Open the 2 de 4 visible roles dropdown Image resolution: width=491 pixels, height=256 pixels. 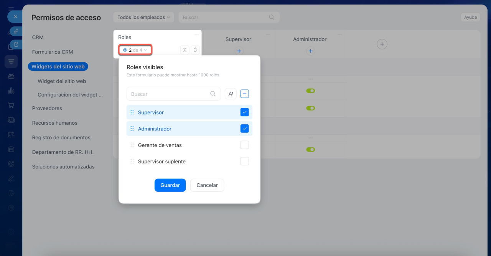pos(135,50)
